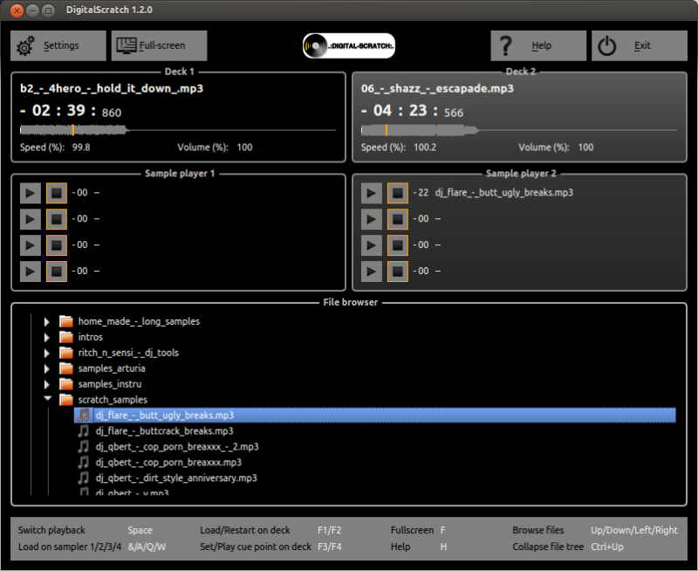Select the intros folder icon
The image size is (698, 571).
tap(66, 337)
